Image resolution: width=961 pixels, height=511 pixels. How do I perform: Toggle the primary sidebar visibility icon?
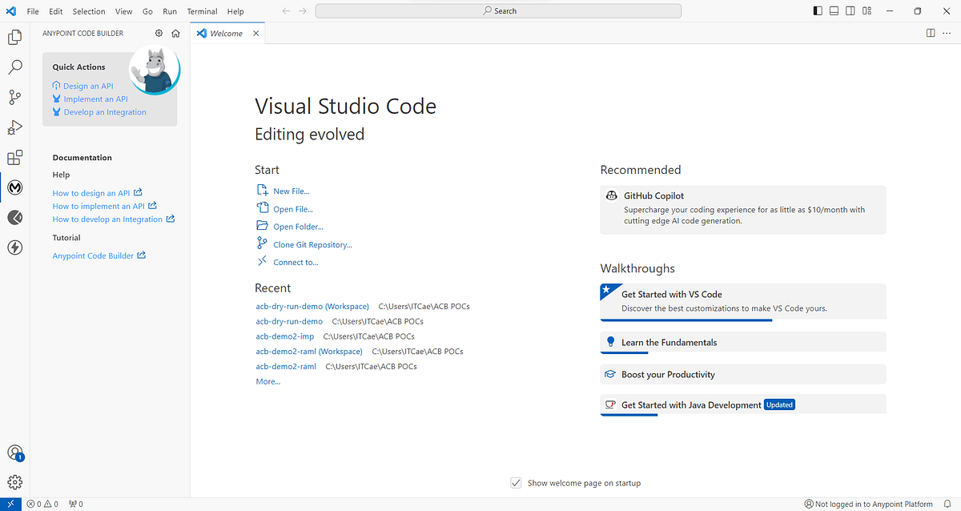(x=816, y=10)
